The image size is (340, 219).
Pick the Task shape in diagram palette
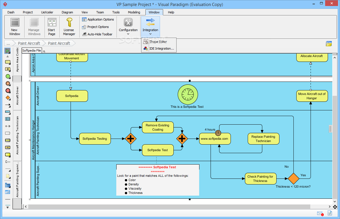pyautogui.click(x=8, y=62)
